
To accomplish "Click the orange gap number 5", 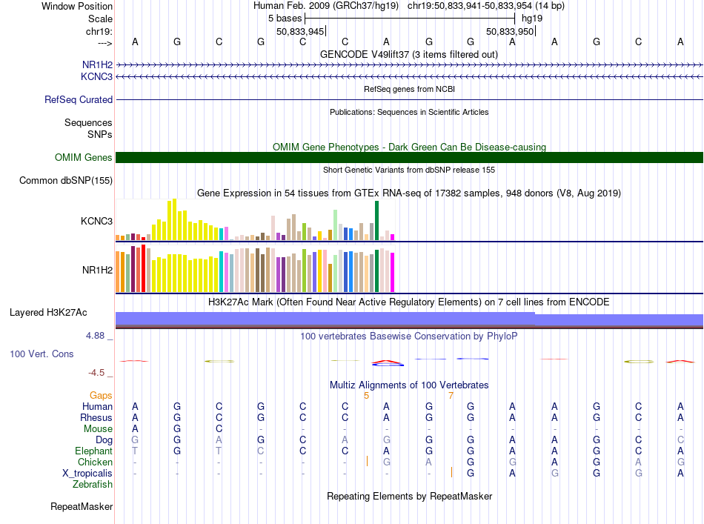I will click(366, 396).
